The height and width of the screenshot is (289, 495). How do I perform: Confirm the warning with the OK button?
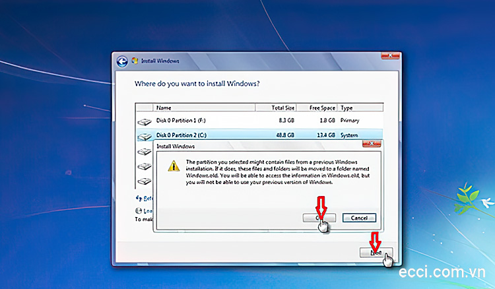click(319, 218)
